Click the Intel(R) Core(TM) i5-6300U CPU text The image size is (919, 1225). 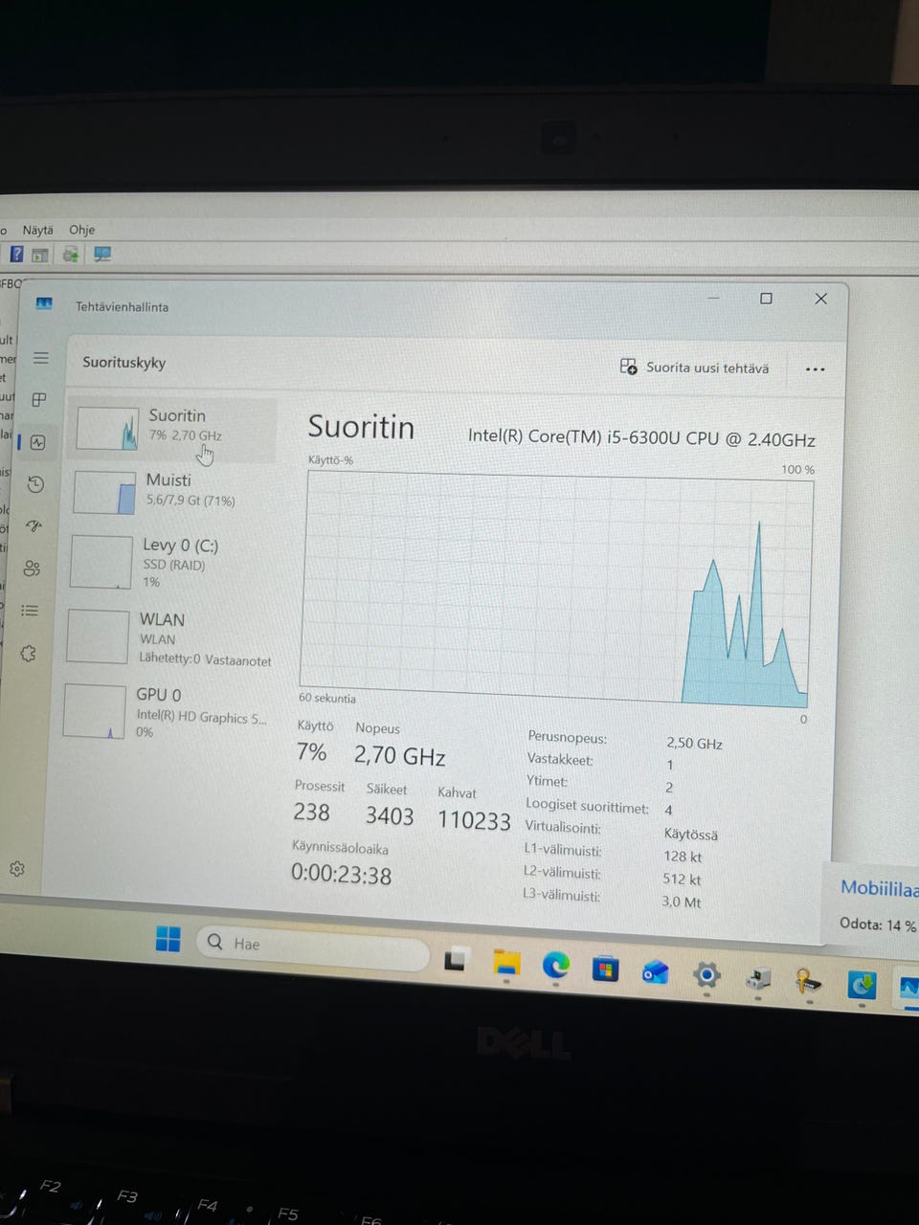pos(641,438)
